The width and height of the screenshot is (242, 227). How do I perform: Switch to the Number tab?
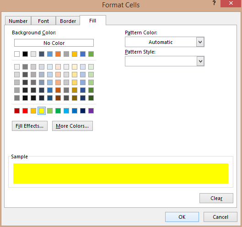point(18,21)
